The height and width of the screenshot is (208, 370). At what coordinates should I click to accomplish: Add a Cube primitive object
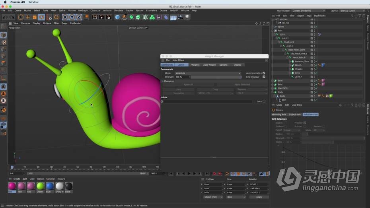pos(117,17)
